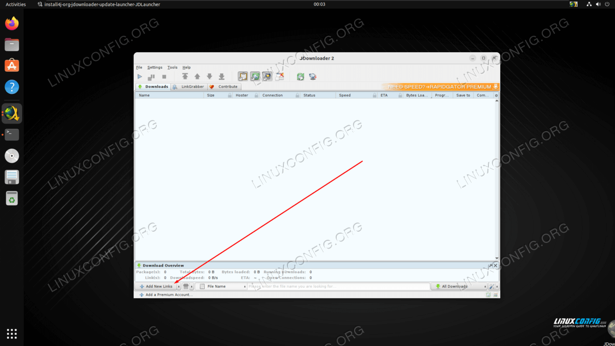Open the Help menu
This screenshot has height=346, width=615.
[x=187, y=67]
